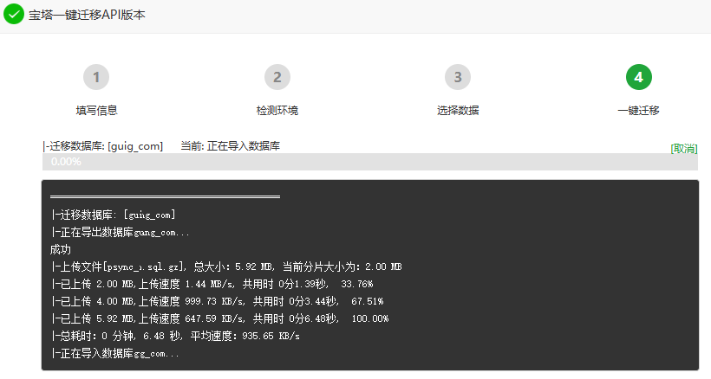Click the 填写信息 step label
711x379 pixels.
coord(96,111)
